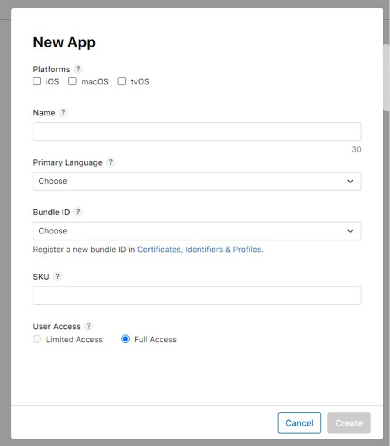This screenshot has height=446, width=390.
Task: Expand the Primary Language dropdown
Action: [197, 181]
